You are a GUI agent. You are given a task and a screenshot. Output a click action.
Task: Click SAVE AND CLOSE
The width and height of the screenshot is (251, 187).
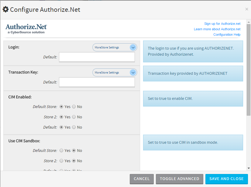click(x=226, y=179)
